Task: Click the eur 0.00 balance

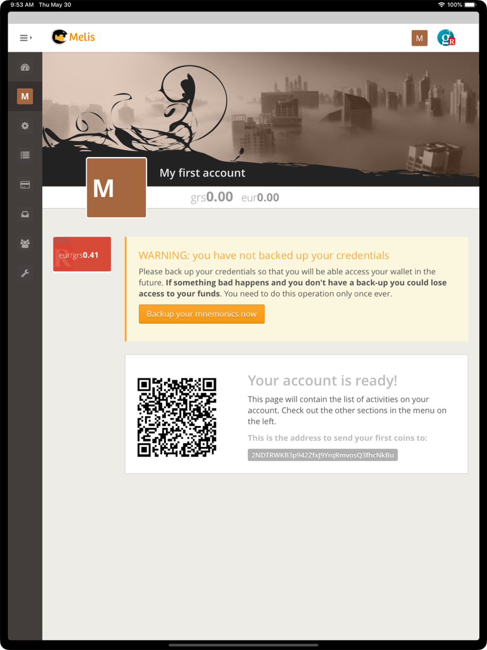Action: 260,197
